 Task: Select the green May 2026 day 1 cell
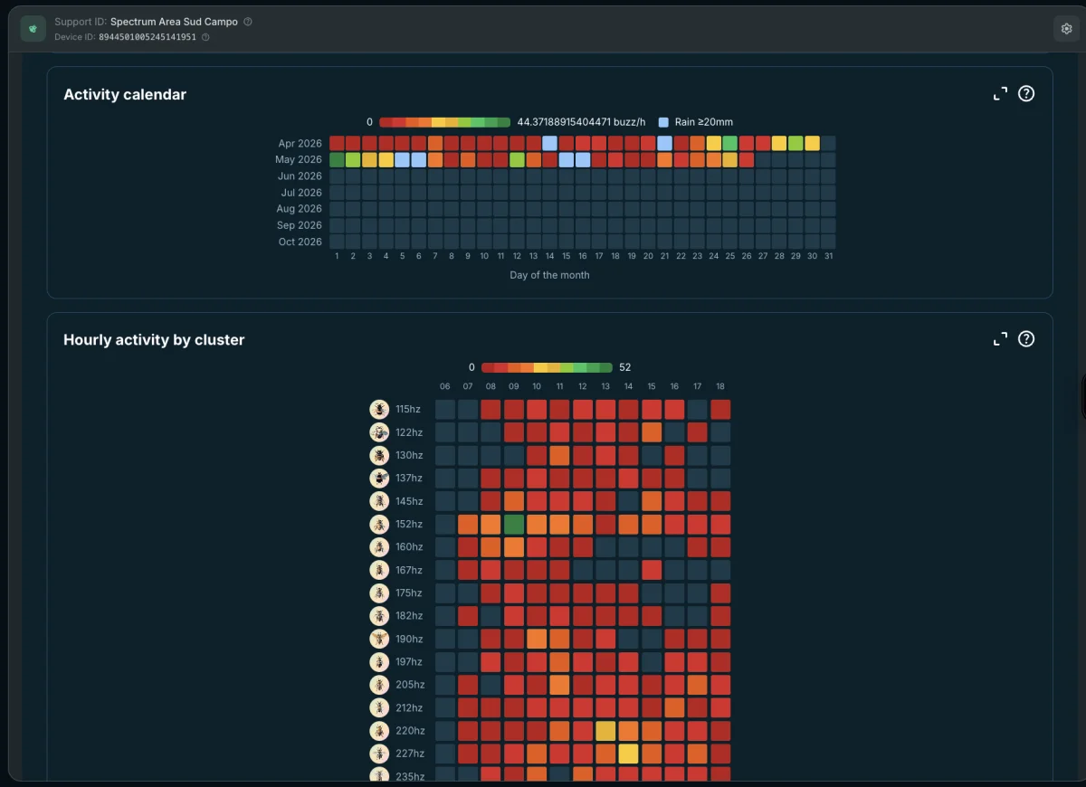point(337,159)
